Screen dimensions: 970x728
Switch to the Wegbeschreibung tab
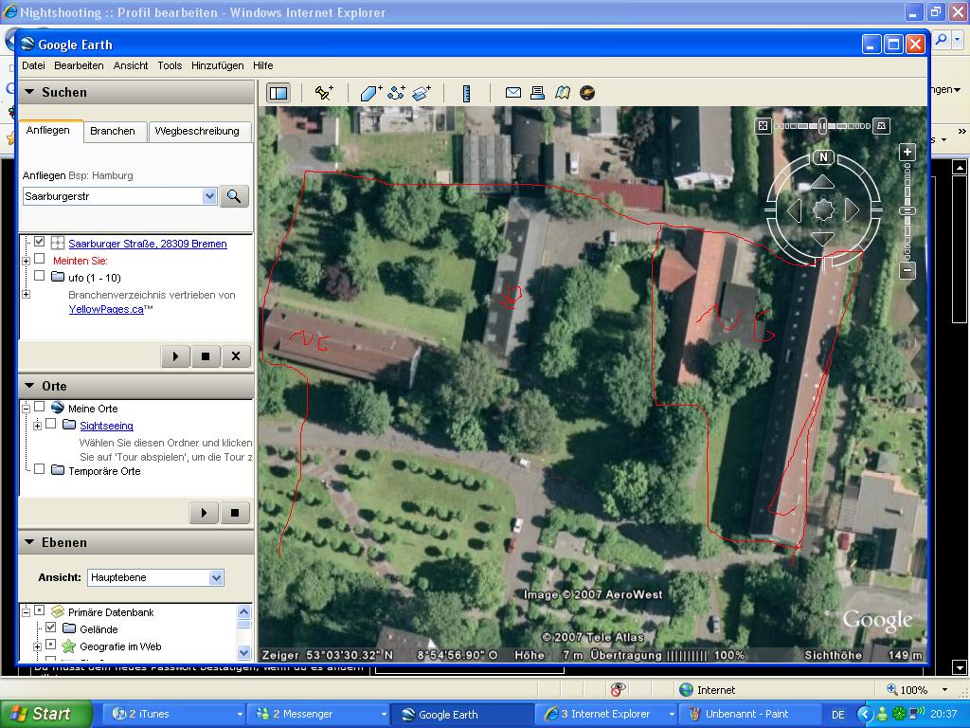pos(197,131)
